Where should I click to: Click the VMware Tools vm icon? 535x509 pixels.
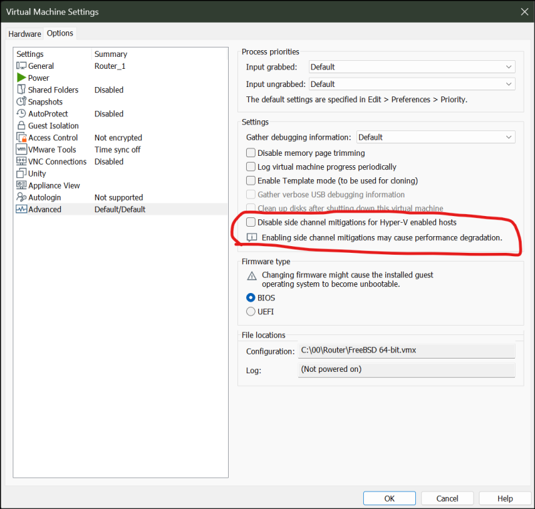[x=21, y=149]
